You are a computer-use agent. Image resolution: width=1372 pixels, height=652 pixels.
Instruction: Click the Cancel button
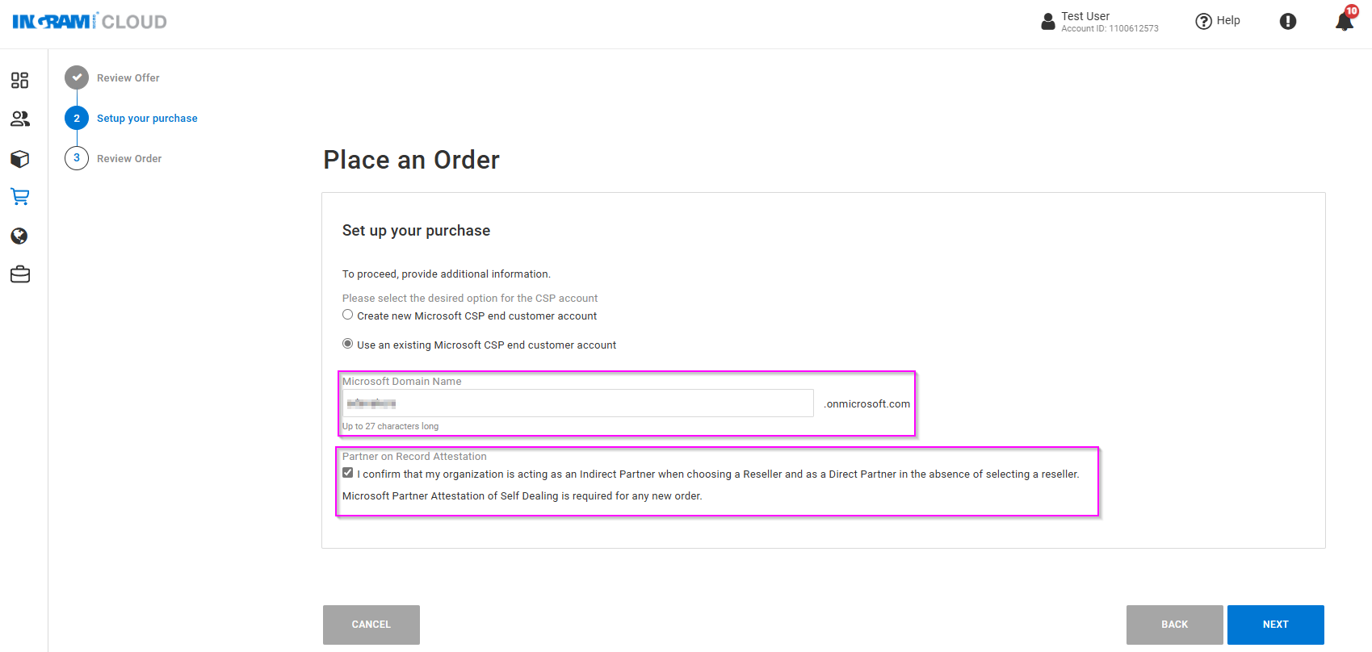tap(371, 625)
